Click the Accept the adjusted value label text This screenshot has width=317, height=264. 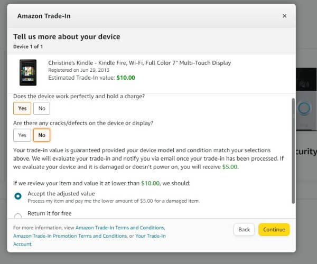[61, 193]
